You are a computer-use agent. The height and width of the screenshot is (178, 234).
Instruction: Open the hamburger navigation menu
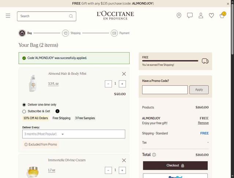pos(8,15)
